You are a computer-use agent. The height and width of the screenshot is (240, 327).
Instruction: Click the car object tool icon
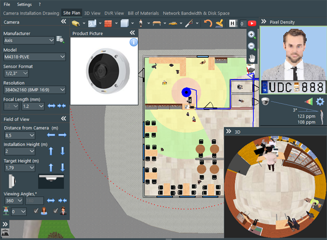(173, 23)
